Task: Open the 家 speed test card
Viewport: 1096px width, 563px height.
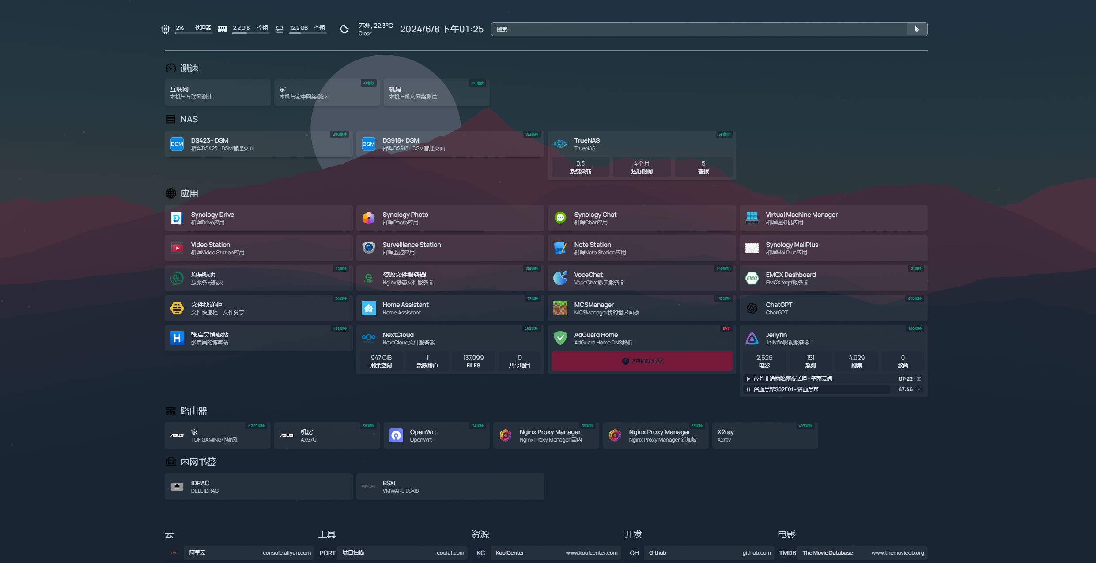Action: point(327,93)
